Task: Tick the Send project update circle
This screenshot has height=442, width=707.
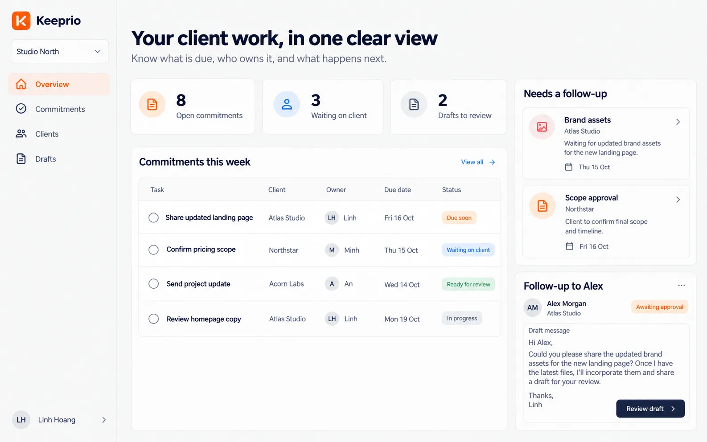Action: [153, 284]
